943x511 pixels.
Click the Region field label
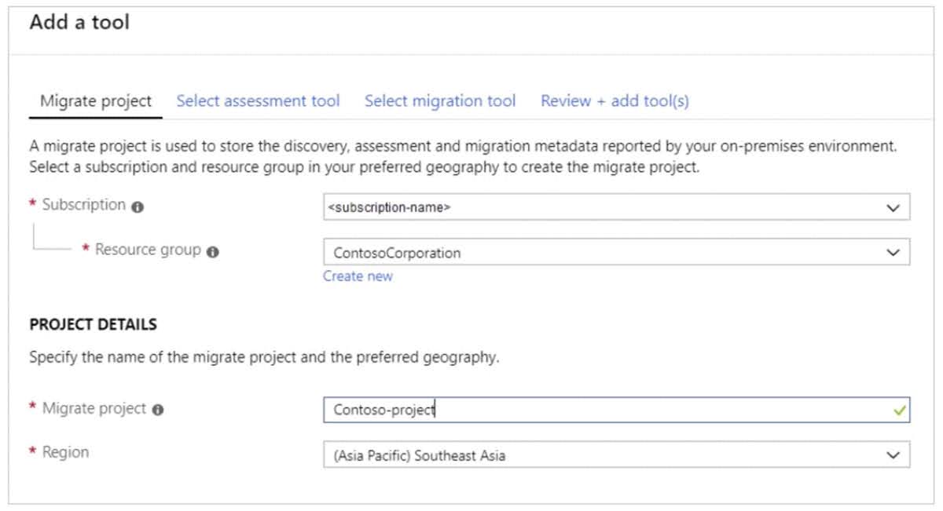click(65, 452)
